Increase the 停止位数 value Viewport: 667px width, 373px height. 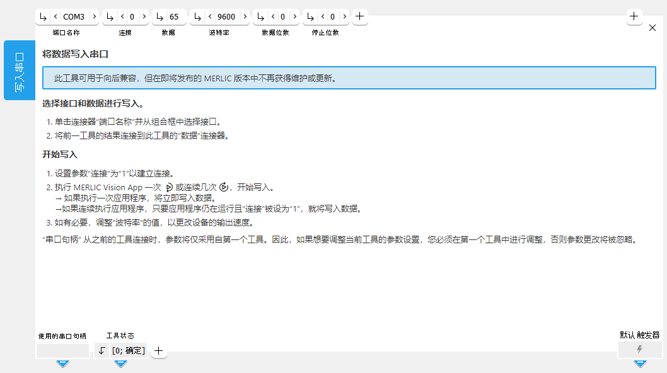tap(344, 17)
